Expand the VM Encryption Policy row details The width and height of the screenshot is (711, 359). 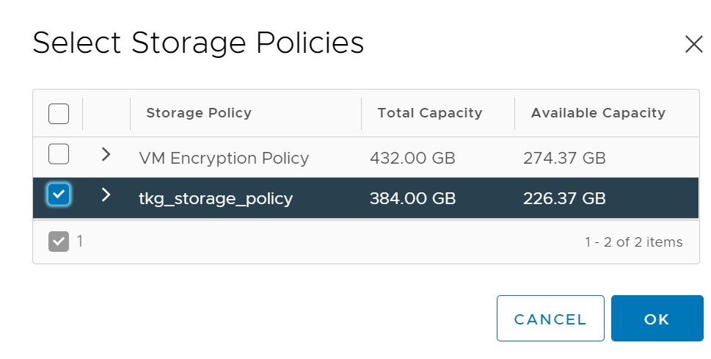106,154
